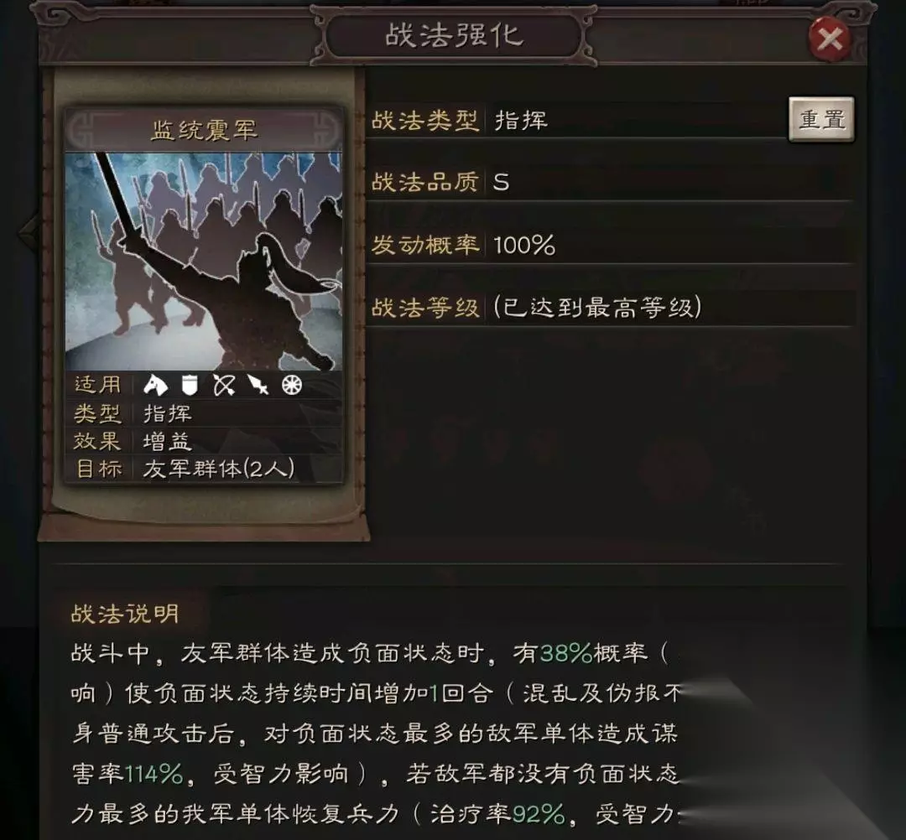The image size is (906, 840).
Task: Select the 战法品质 S row
Action: click(610, 183)
